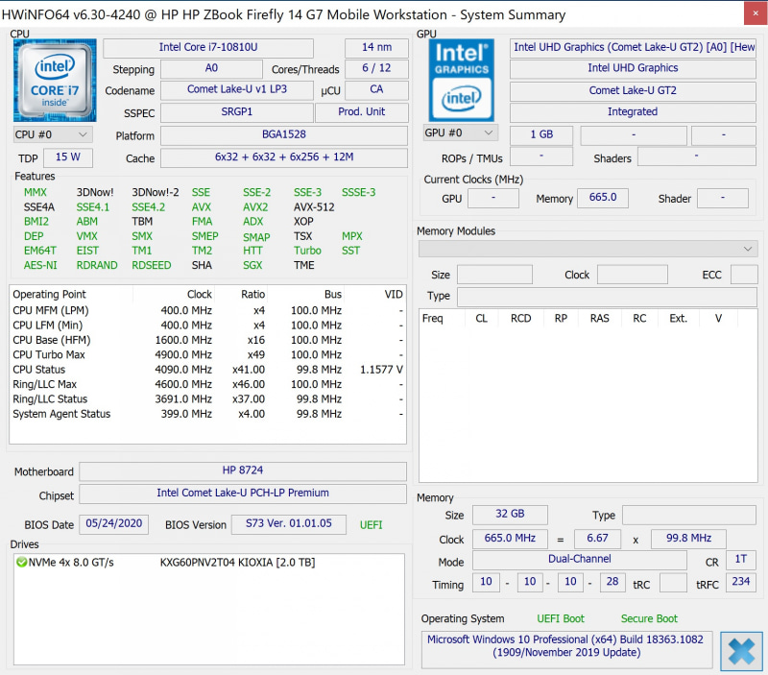Click the green drive icon beside the KIOXIA NVMe
Viewport: 768px width, 675px height.
point(20,564)
